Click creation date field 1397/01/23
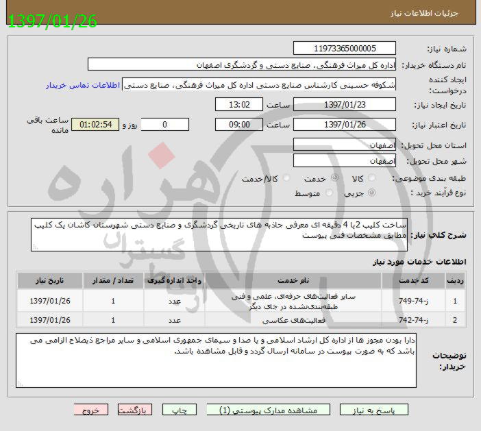Screen dimensions: 481x431 click(345, 105)
